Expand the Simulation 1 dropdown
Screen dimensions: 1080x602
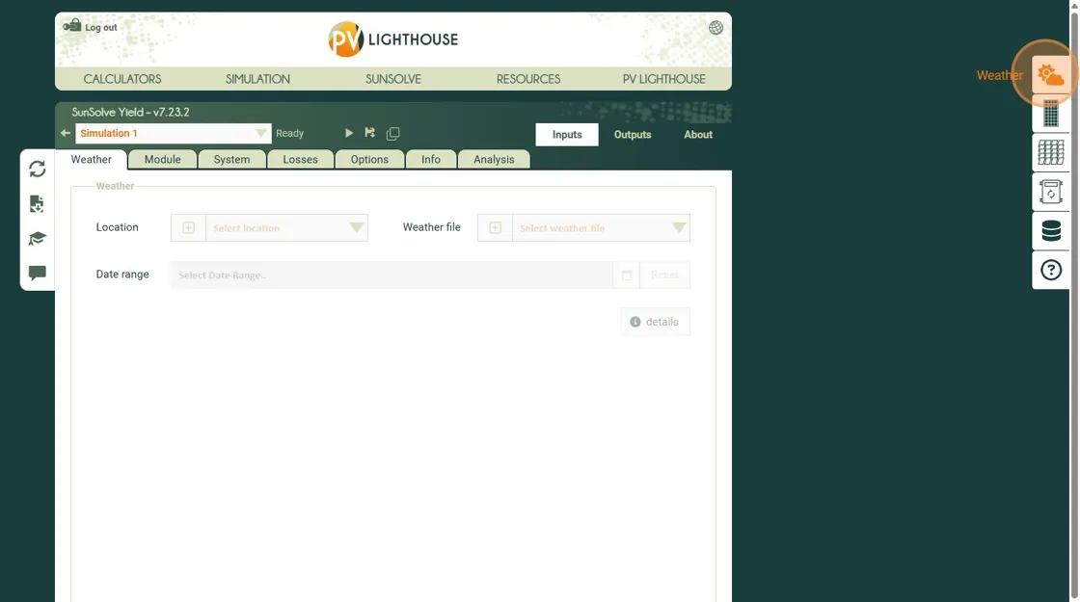260,134
